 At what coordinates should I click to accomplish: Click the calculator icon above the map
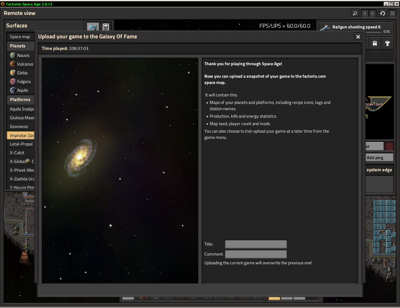pyautogui.click(x=106, y=27)
